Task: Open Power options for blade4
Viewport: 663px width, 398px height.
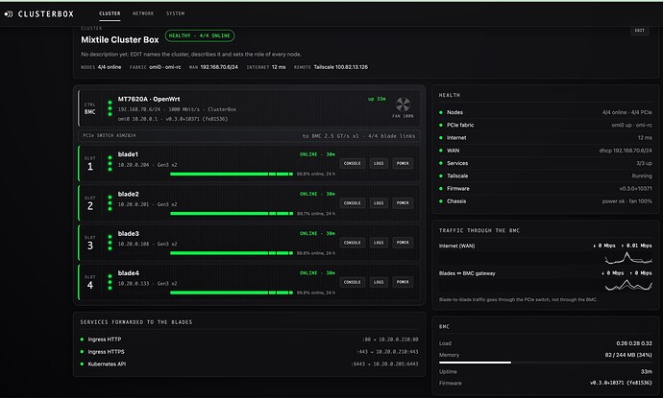Action: tap(403, 282)
